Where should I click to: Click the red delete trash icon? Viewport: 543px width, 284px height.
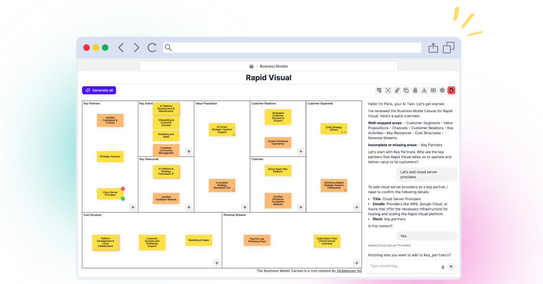point(451,90)
